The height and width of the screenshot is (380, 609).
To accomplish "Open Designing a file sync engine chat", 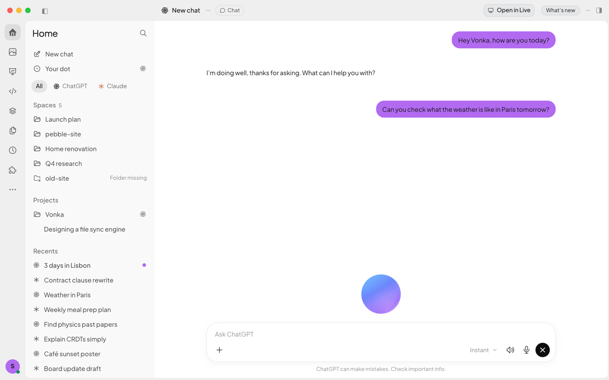I will tap(90, 229).
